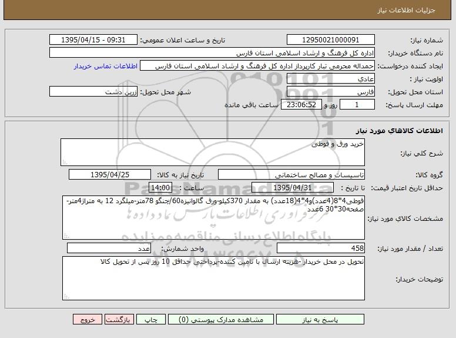Image resolution: width=456 pixels, height=338 pixels.
Task: Click the days remaining field showing 1
Action: (357, 105)
